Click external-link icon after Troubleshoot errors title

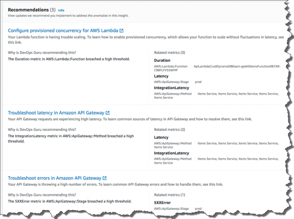pos(105,178)
